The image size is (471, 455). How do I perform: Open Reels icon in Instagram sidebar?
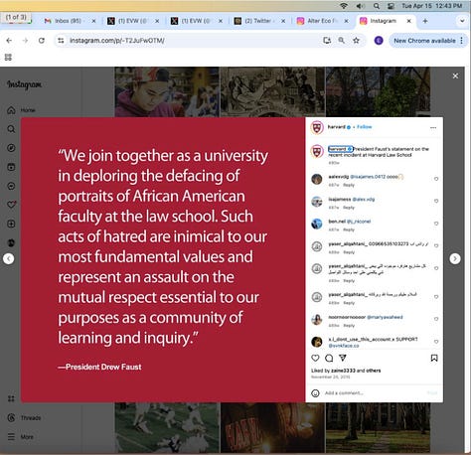(11, 167)
